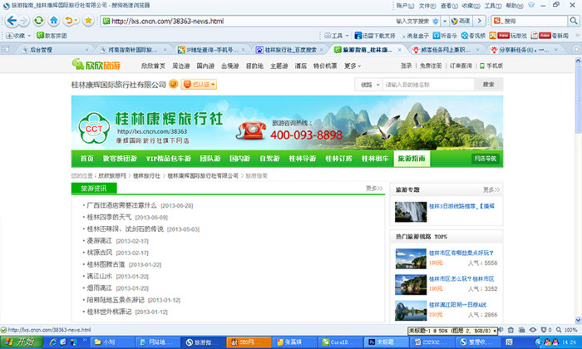Viewport: 582px width, 349px height.
Task: Open the 查看 menu
Action: point(449,6)
